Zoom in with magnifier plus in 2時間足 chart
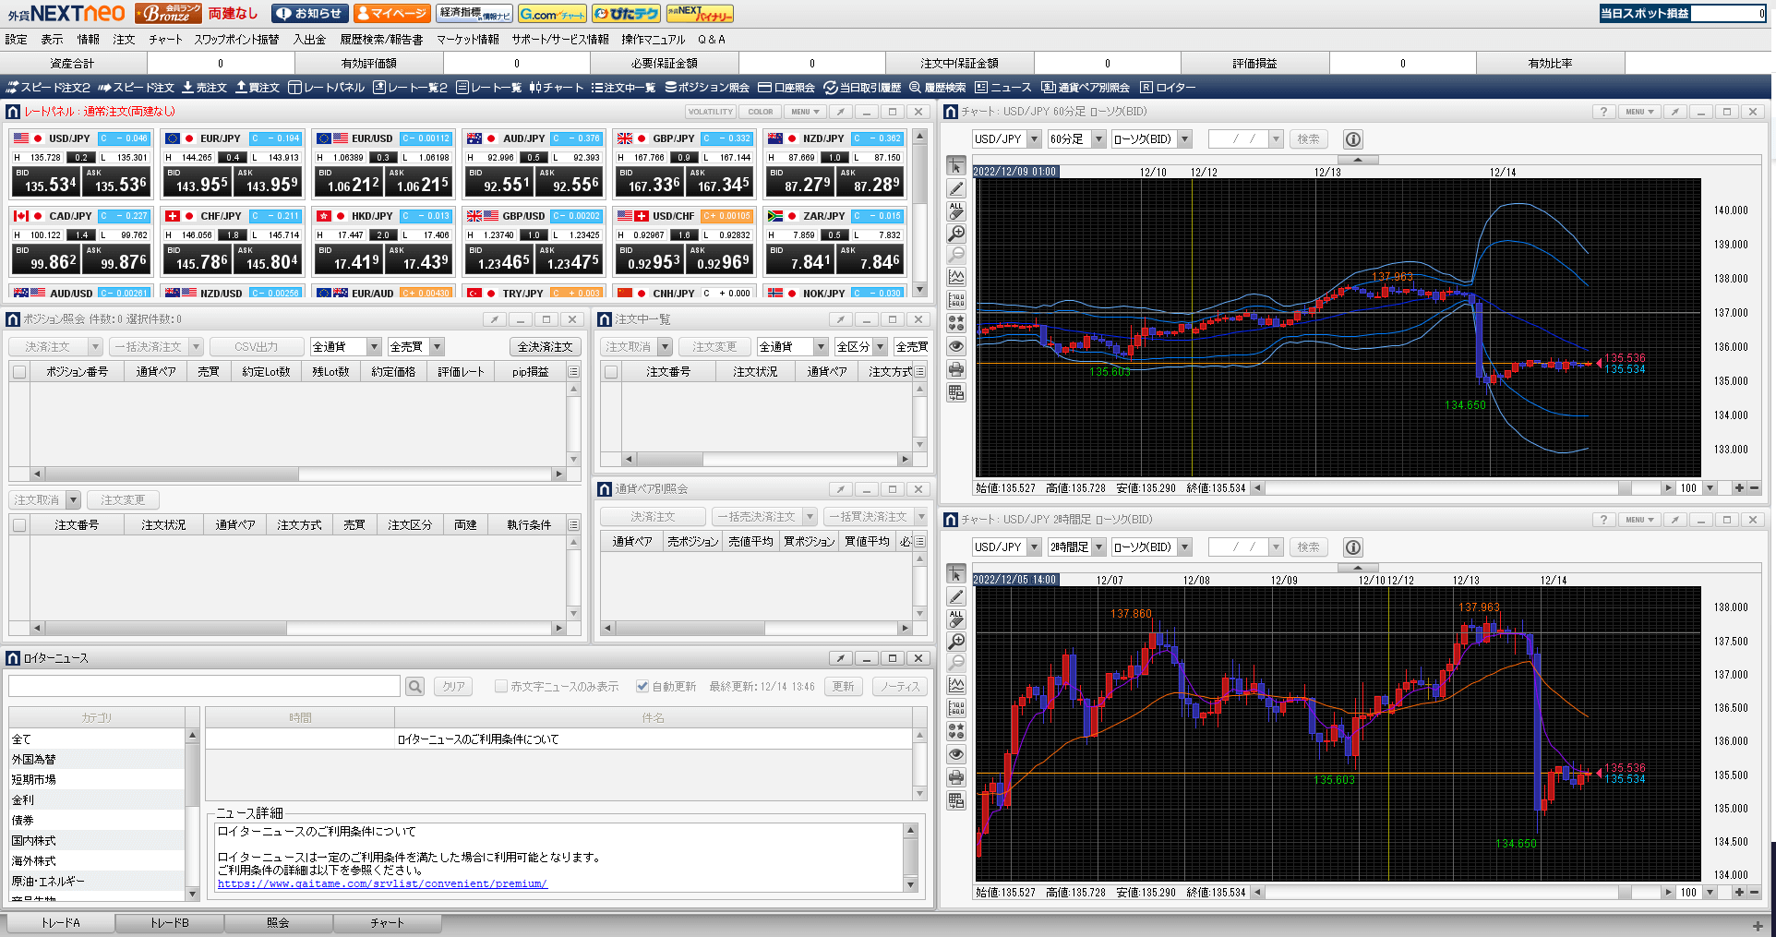Viewport: 1776px width, 937px height. 956,642
